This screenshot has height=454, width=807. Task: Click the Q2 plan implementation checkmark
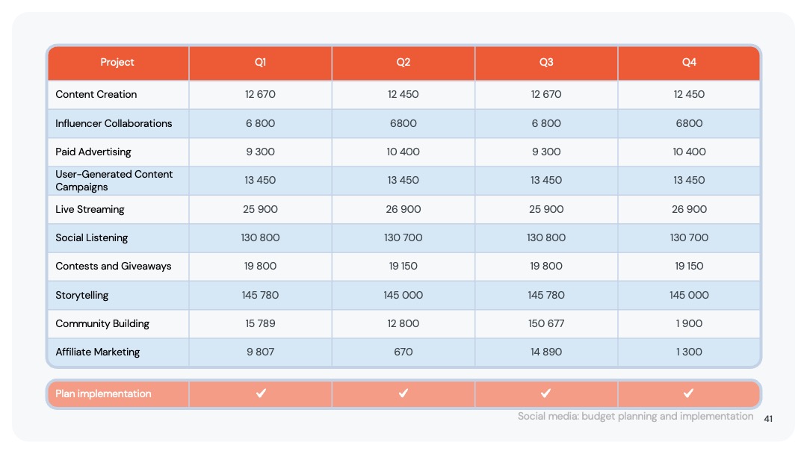(403, 394)
